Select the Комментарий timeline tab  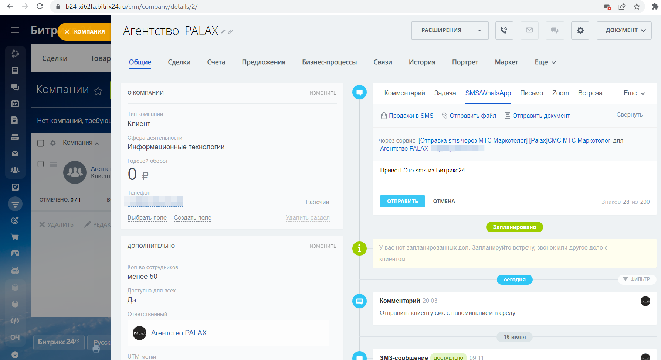[x=404, y=93]
